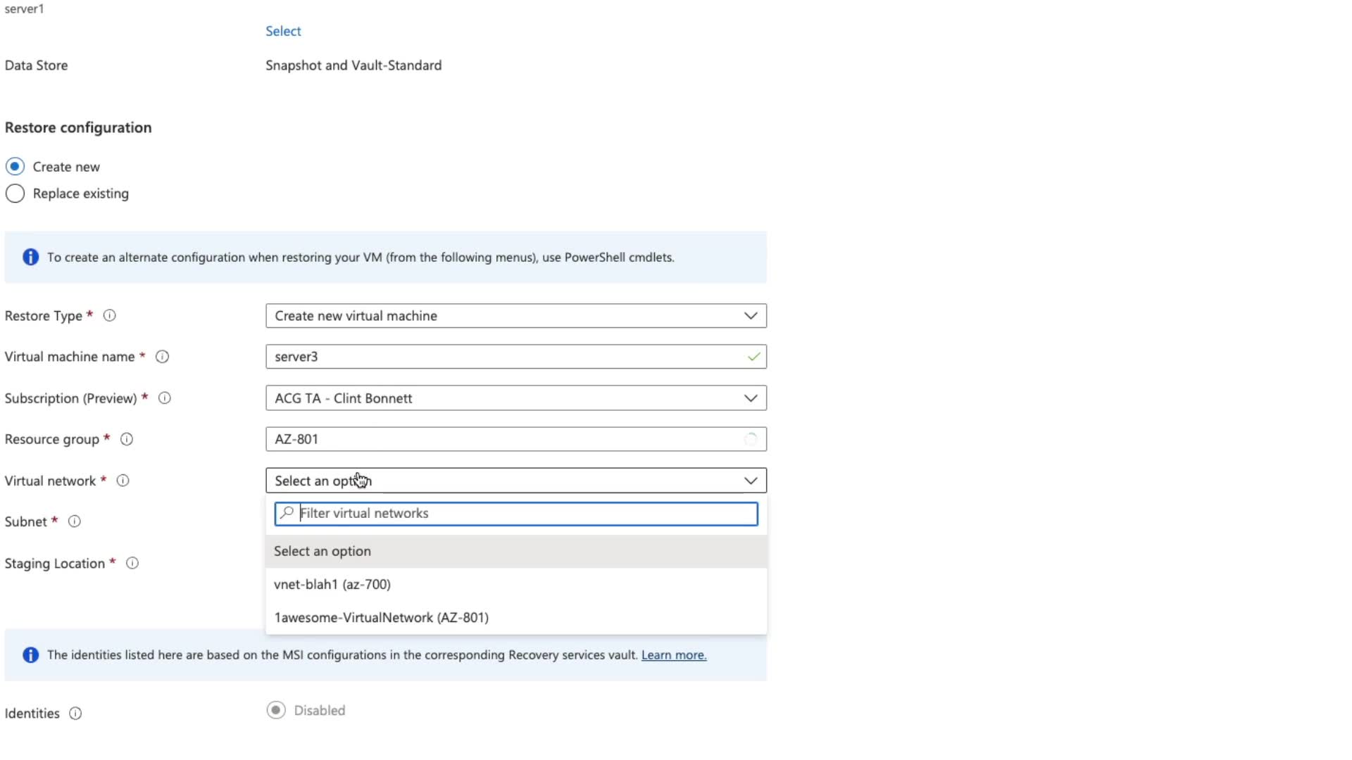
Task: Click info icon beside Identities label
Action: (x=75, y=714)
